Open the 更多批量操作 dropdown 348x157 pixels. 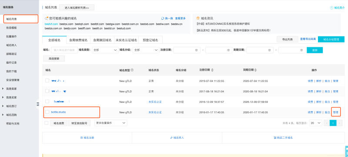pos(111,123)
